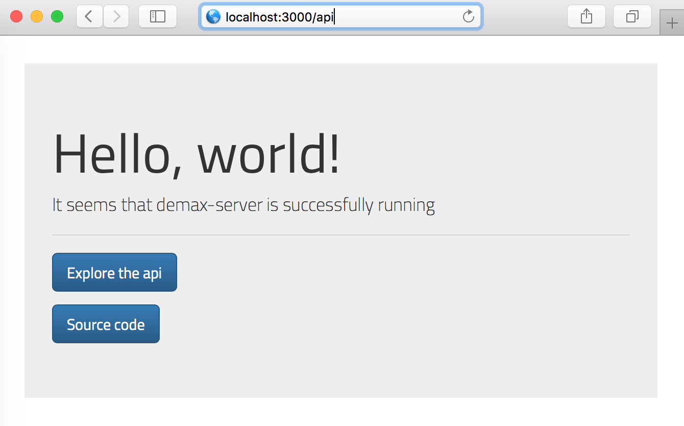
Task: Maximize the window with green button
Action: [x=57, y=16]
